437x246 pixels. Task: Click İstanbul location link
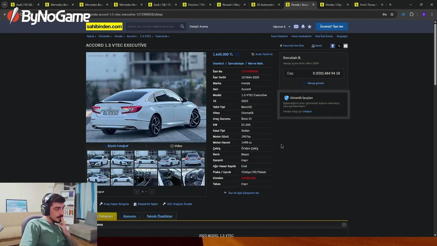[x=218, y=64]
